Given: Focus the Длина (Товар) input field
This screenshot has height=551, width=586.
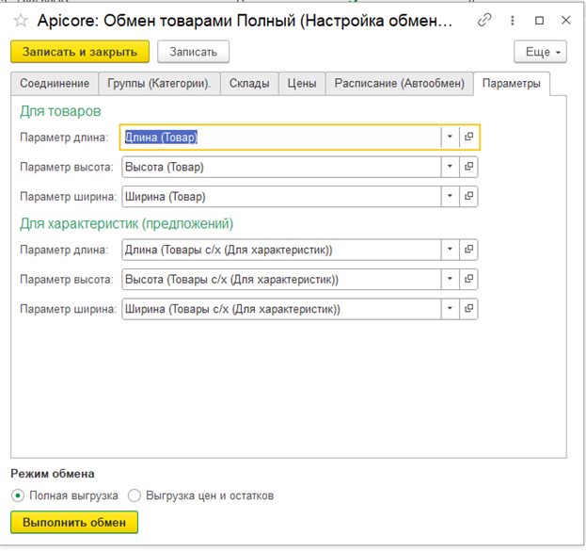Looking at the screenshot, I should 281,137.
